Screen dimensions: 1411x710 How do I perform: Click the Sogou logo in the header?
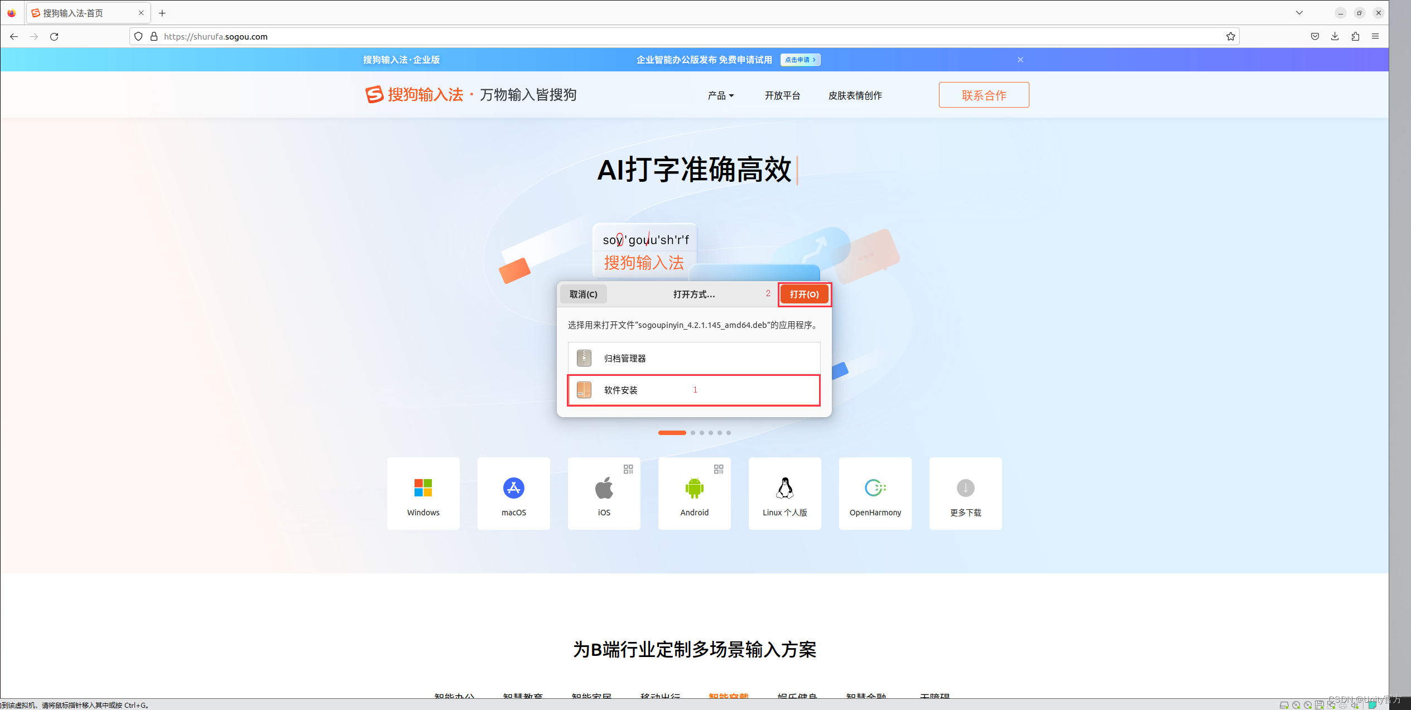pos(374,94)
